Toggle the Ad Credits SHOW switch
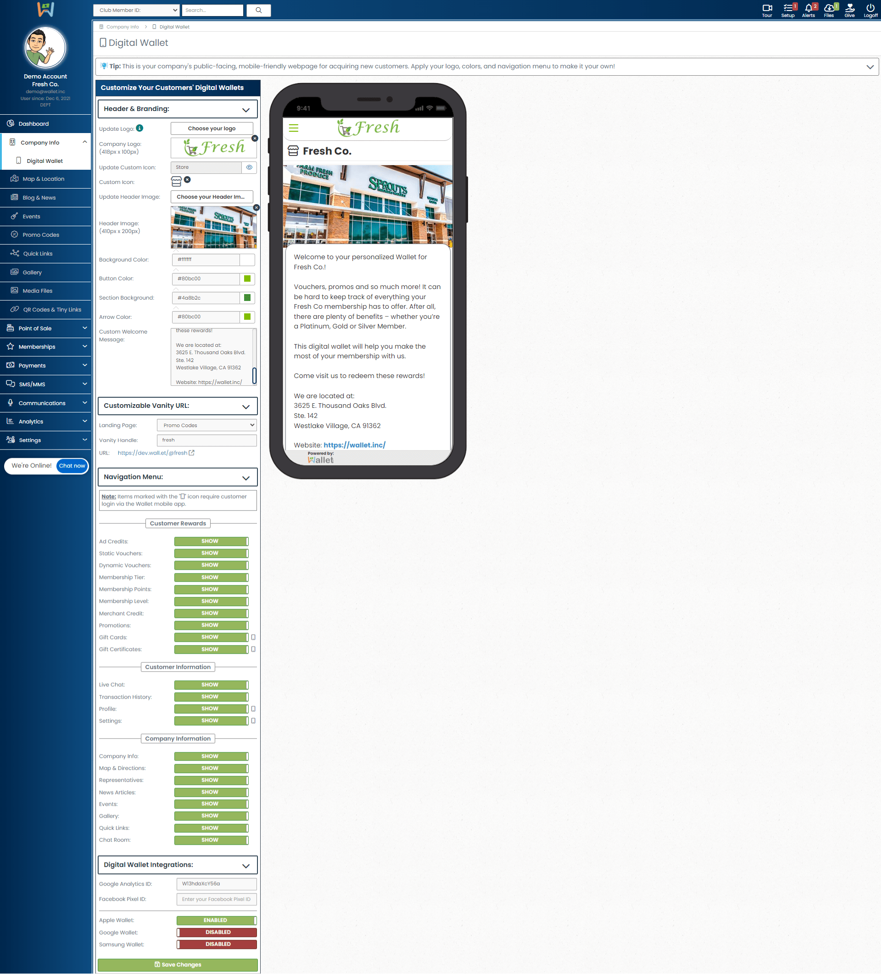This screenshot has width=881, height=974. 211,541
